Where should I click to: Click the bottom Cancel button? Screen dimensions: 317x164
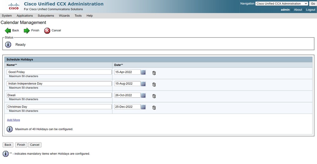point(35,145)
